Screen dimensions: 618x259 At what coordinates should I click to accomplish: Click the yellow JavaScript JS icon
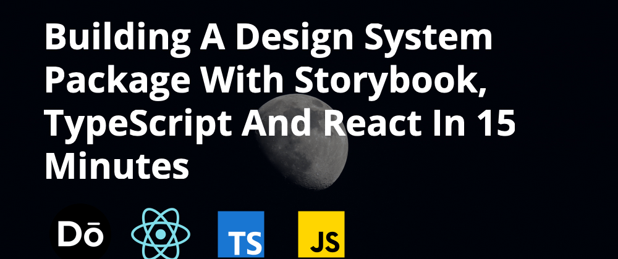click(321, 234)
